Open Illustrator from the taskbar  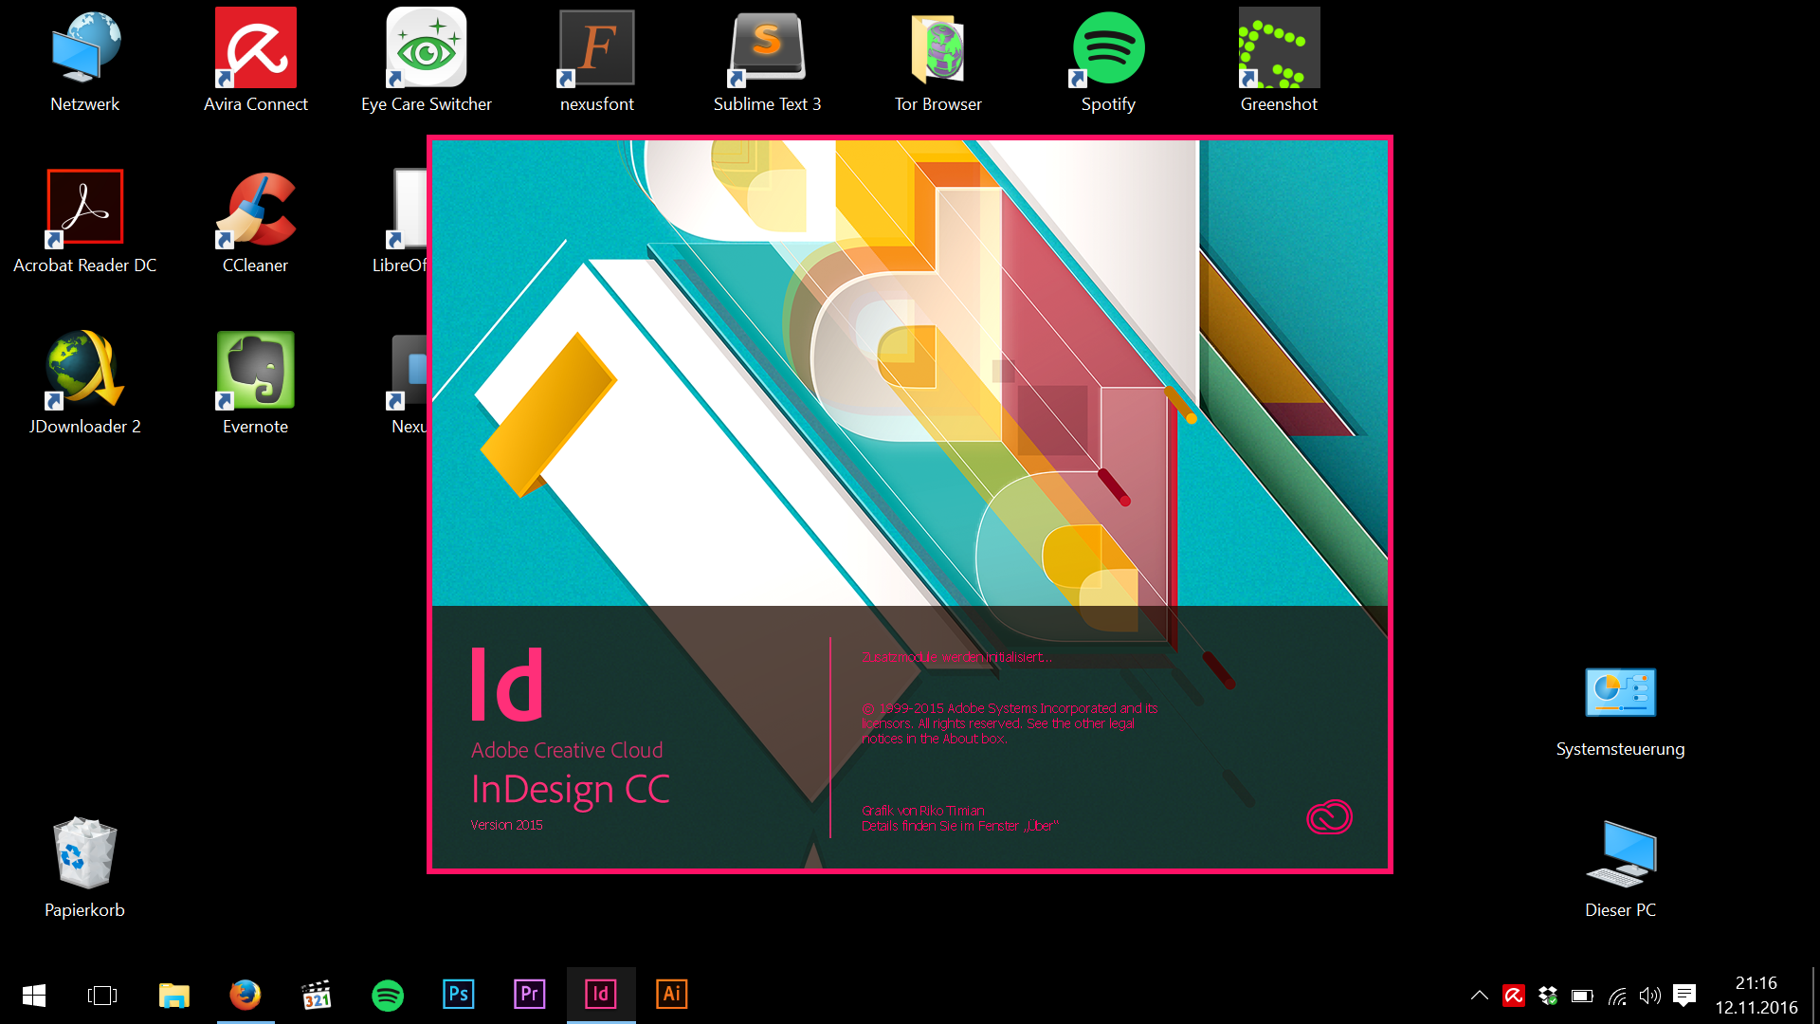click(671, 995)
